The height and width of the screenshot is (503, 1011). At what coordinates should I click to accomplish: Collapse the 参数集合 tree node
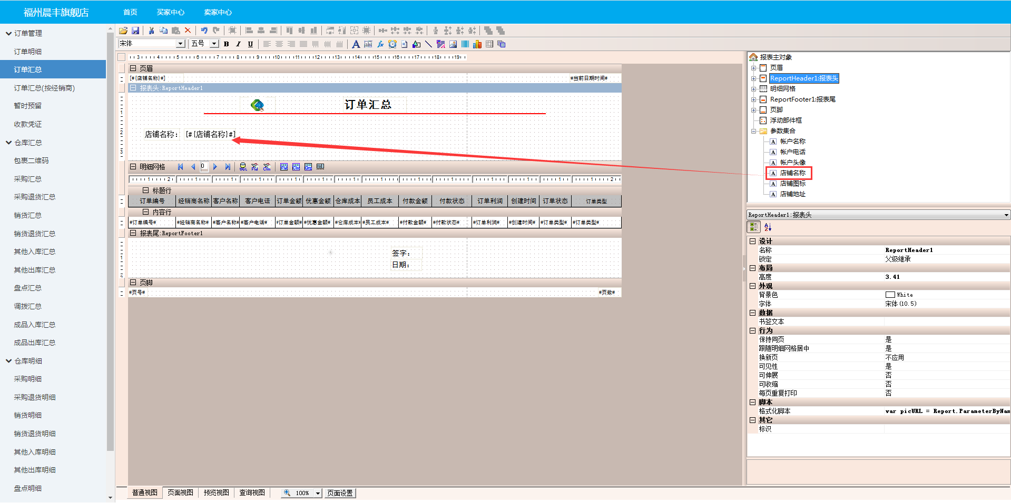click(x=754, y=131)
